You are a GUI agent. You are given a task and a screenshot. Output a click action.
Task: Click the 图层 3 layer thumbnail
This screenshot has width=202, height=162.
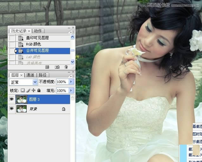click(21, 99)
